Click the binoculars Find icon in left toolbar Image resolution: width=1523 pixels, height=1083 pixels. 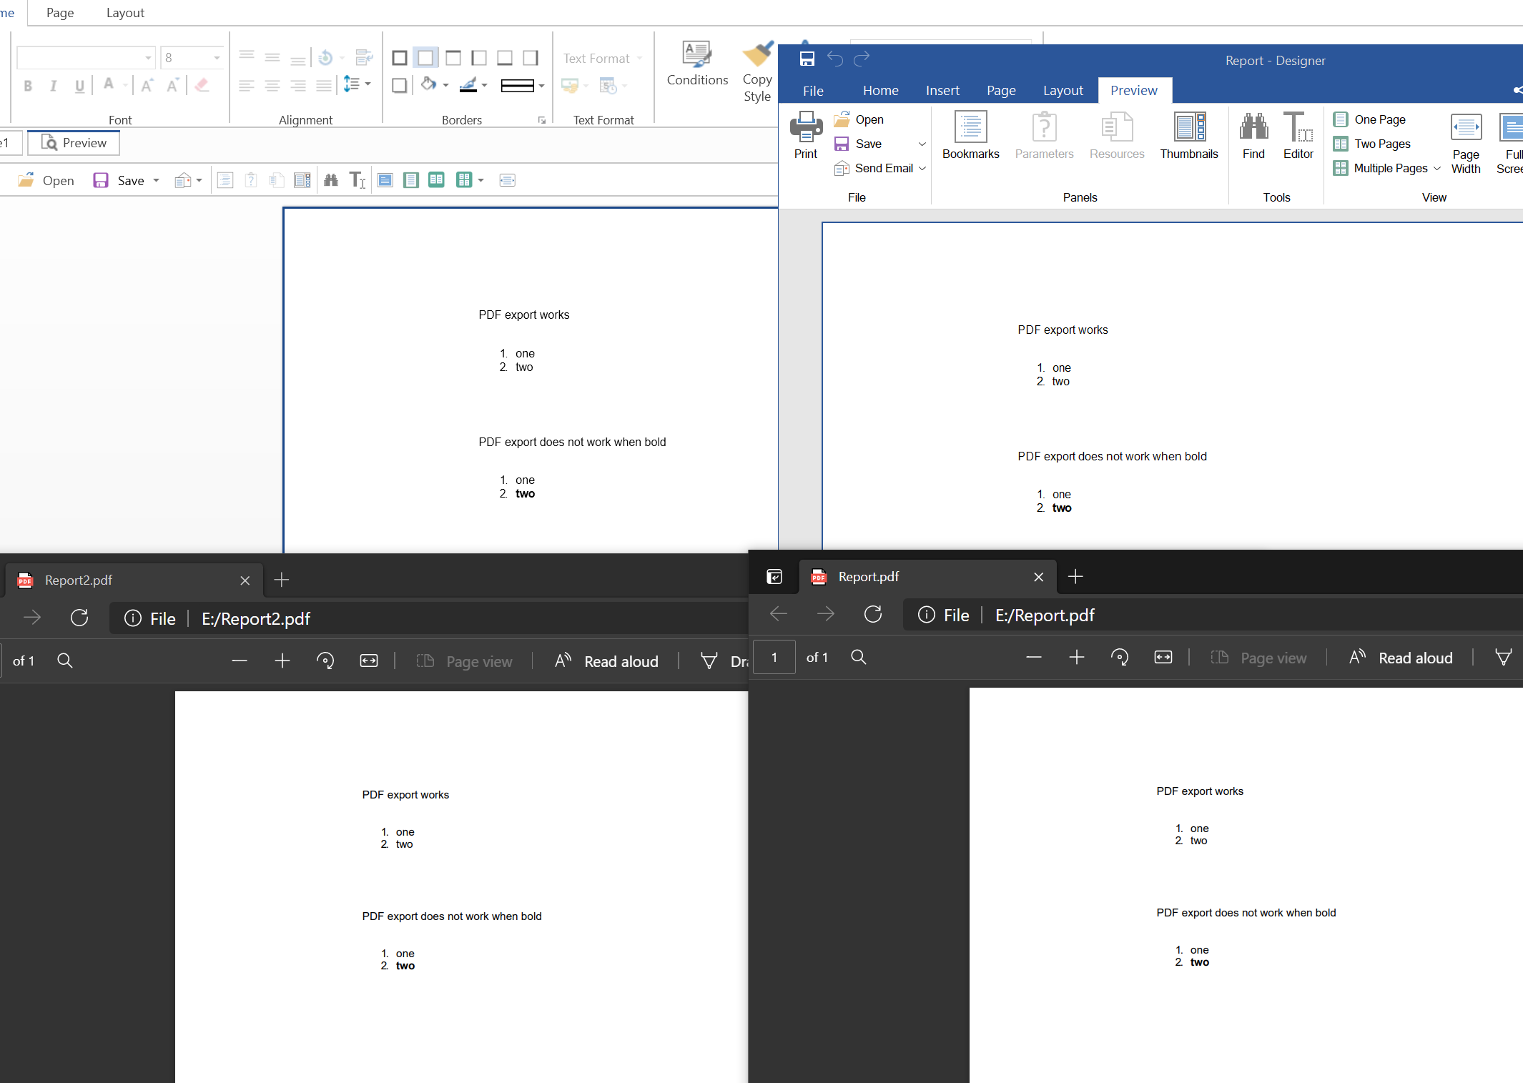tap(330, 180)
